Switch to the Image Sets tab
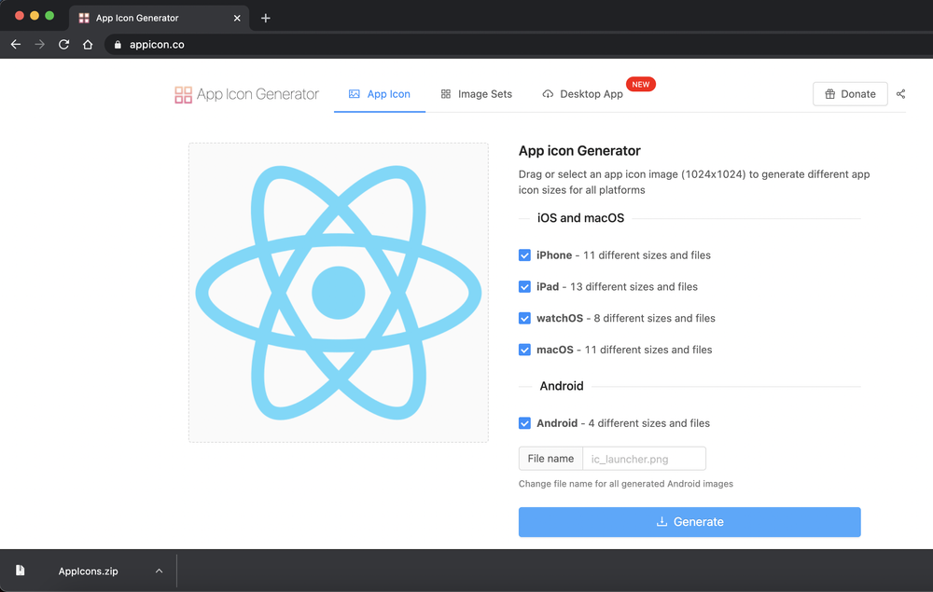This screenshot has height=592, width=933. tap(476, 94)
